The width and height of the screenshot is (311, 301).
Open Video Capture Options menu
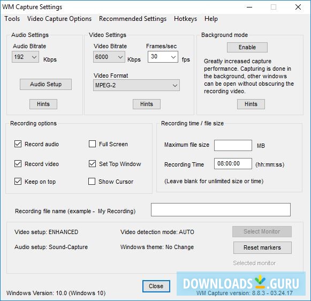59,19
